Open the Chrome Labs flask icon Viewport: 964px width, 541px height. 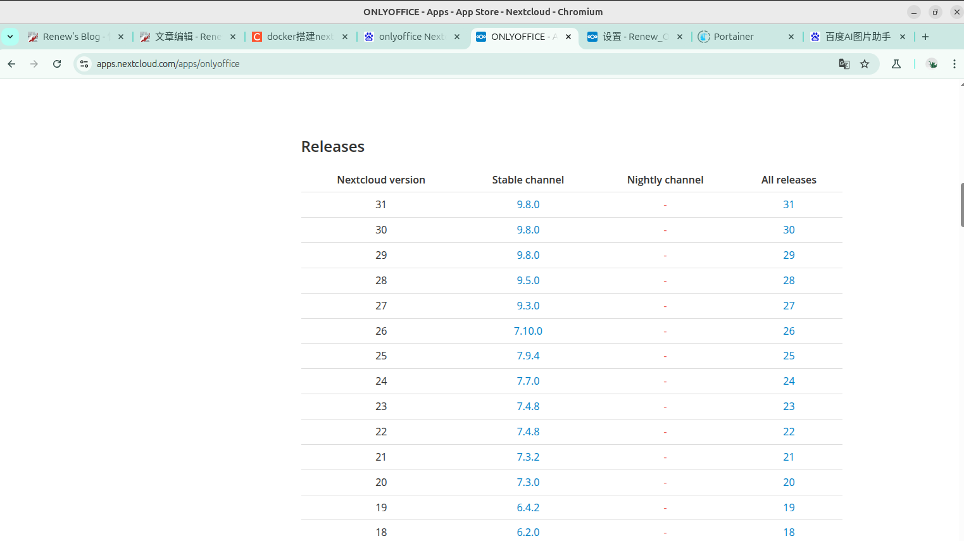[x=896, y=64]
